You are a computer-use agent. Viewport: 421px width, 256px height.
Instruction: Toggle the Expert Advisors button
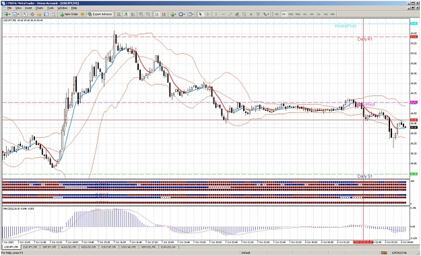click(x=100, y=14)
